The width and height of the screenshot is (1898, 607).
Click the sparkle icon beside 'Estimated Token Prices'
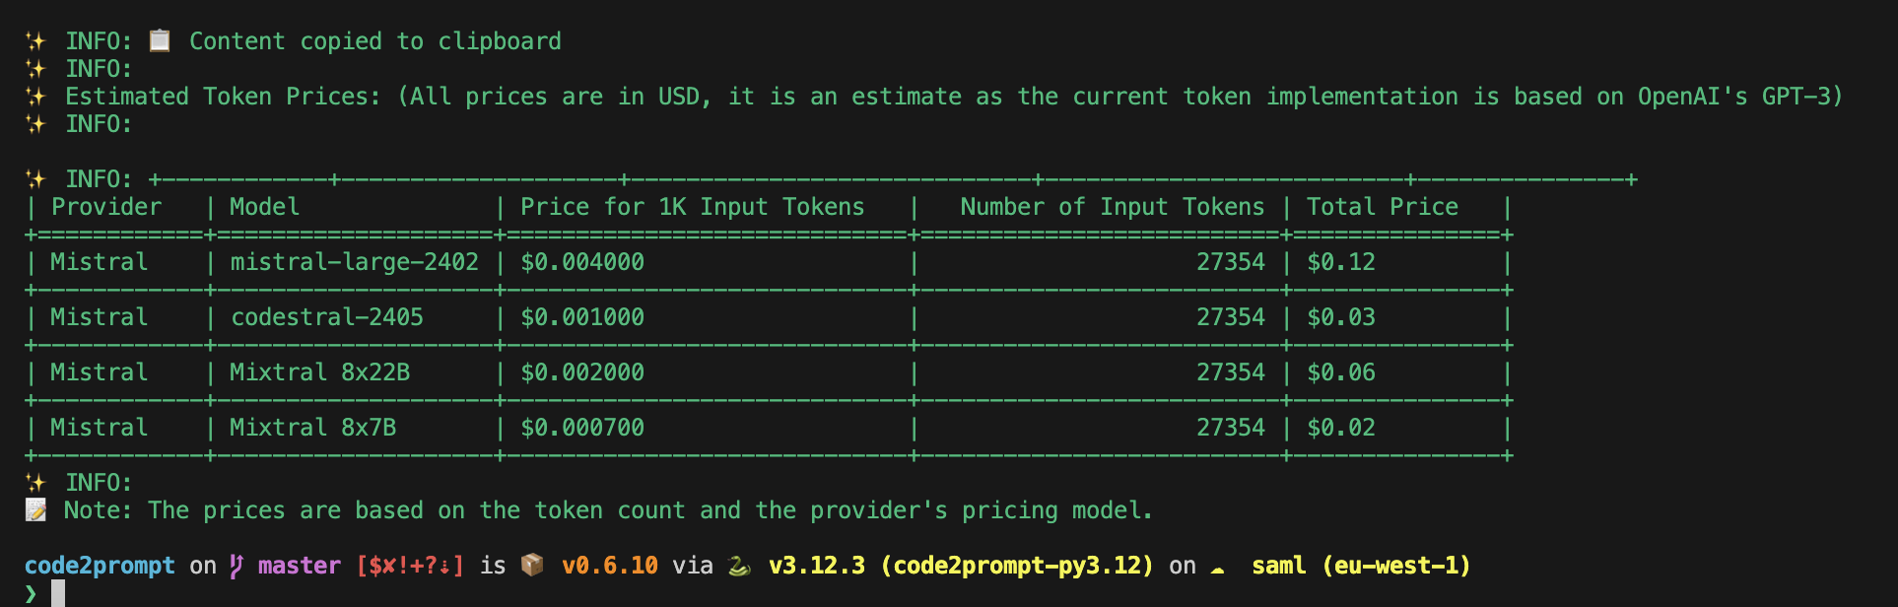(35, 97)
